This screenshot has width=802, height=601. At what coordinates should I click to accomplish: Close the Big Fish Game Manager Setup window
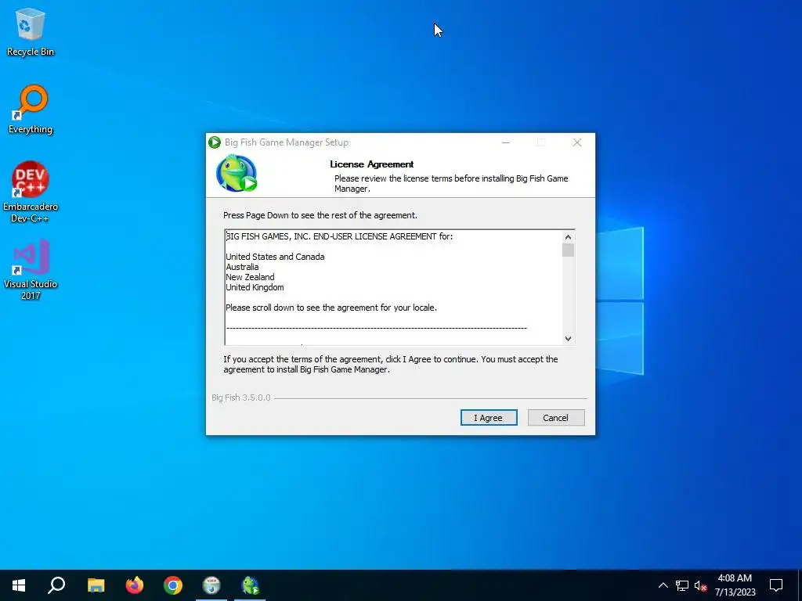click(x=577, y=142)
